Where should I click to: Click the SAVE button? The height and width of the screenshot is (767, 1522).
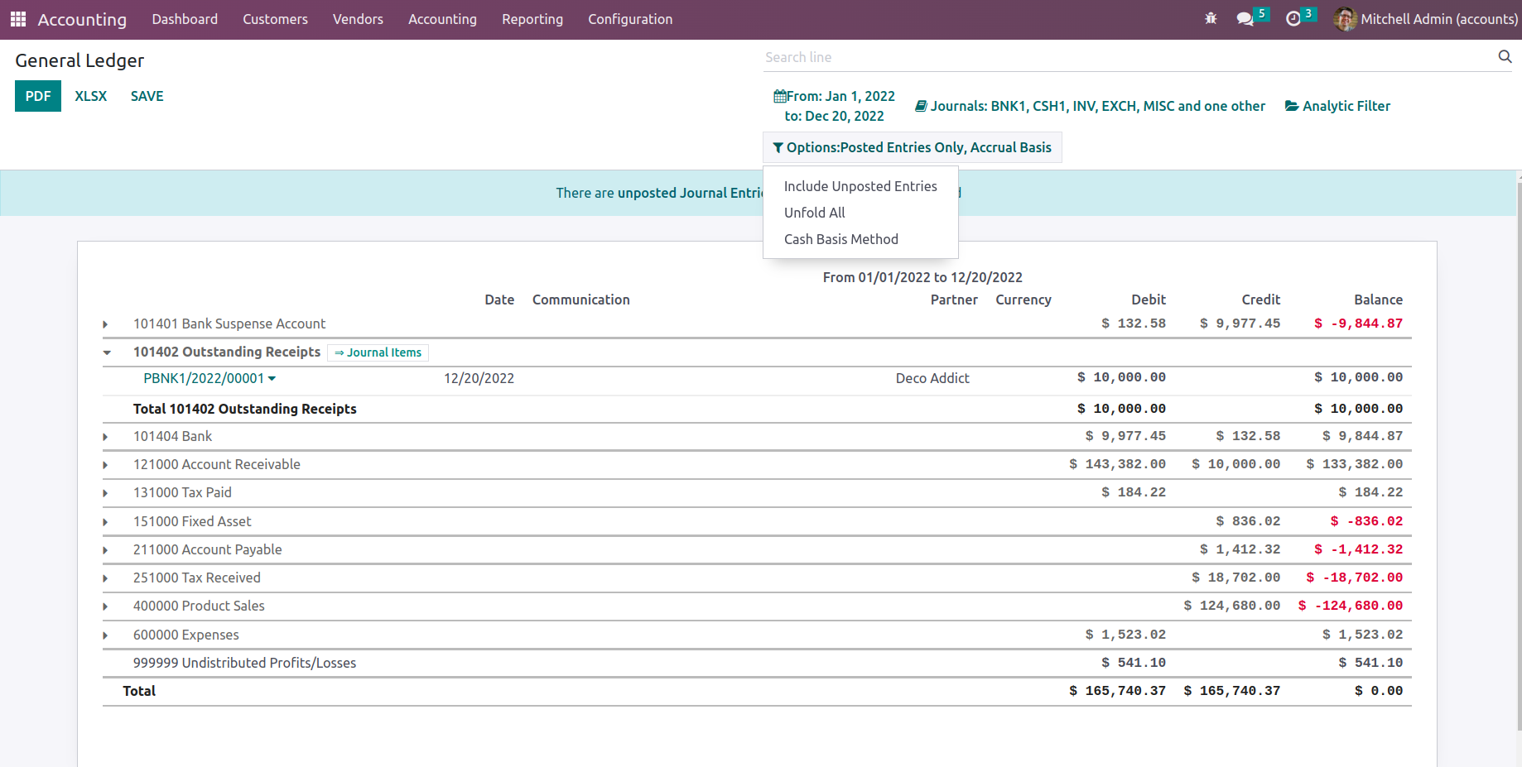147,96
